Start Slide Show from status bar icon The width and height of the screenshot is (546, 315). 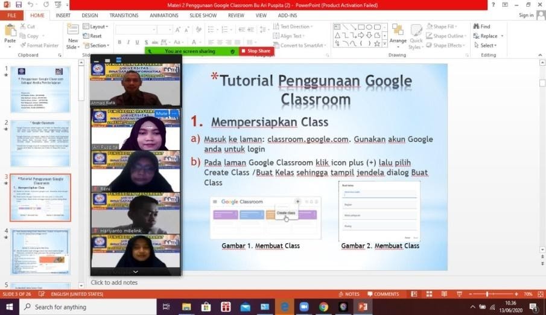[x=459, y=294]
